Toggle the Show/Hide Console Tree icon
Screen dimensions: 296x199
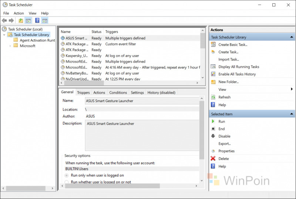point(28,20)
